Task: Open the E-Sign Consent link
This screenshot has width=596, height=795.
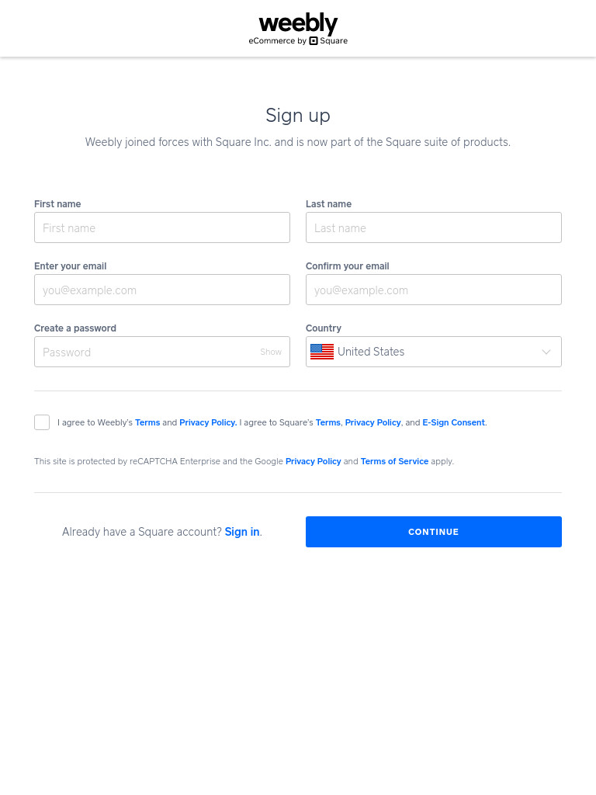Action: click(453, 422)
